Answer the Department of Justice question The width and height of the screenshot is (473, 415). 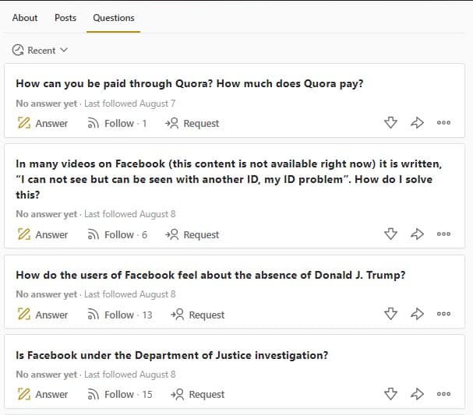pyautogui.click(x=43, y=394)
